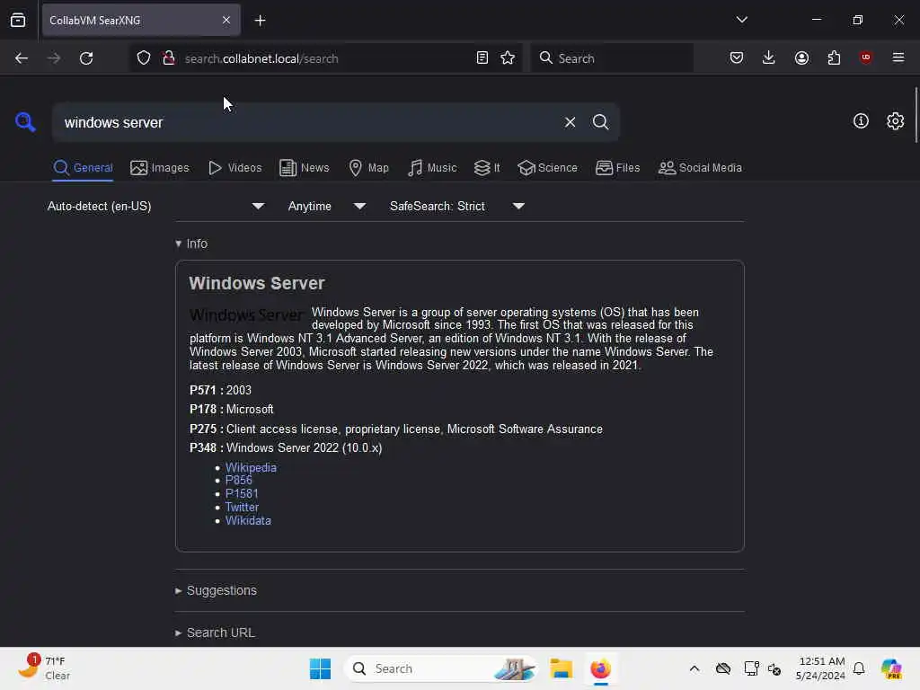Click the Firefox search box

(x=612, y=58)
